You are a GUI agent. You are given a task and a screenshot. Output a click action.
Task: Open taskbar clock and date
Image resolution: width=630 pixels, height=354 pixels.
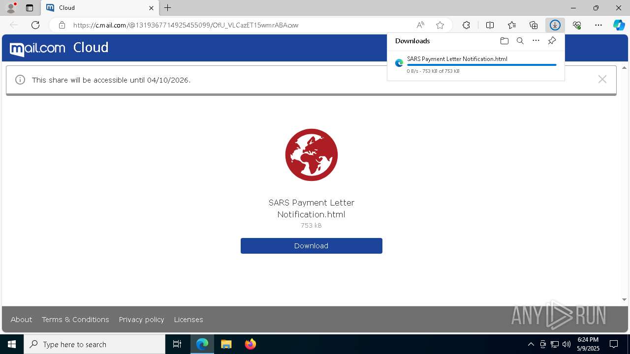point(588,344)
